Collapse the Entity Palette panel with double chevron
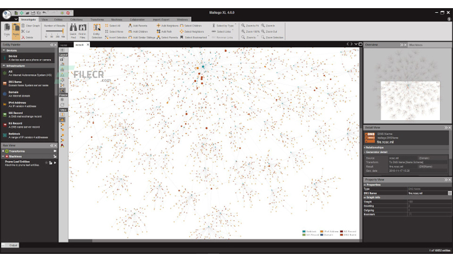This screenshot has height=262, width=453. pos(51,45)
